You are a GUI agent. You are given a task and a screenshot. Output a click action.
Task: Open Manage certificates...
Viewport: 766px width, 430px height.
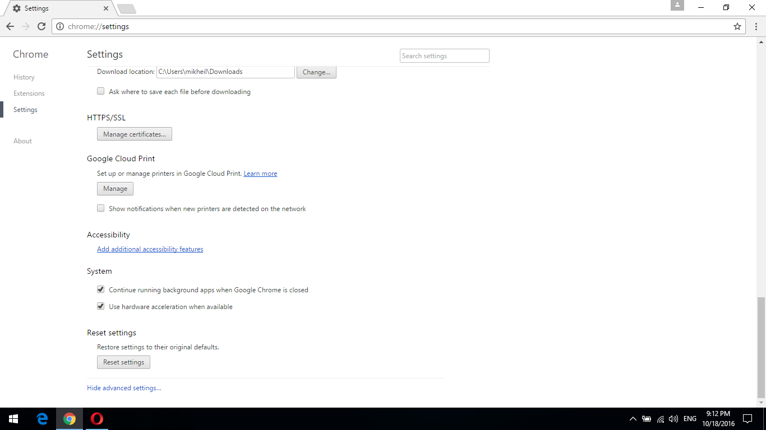point(135,134)
